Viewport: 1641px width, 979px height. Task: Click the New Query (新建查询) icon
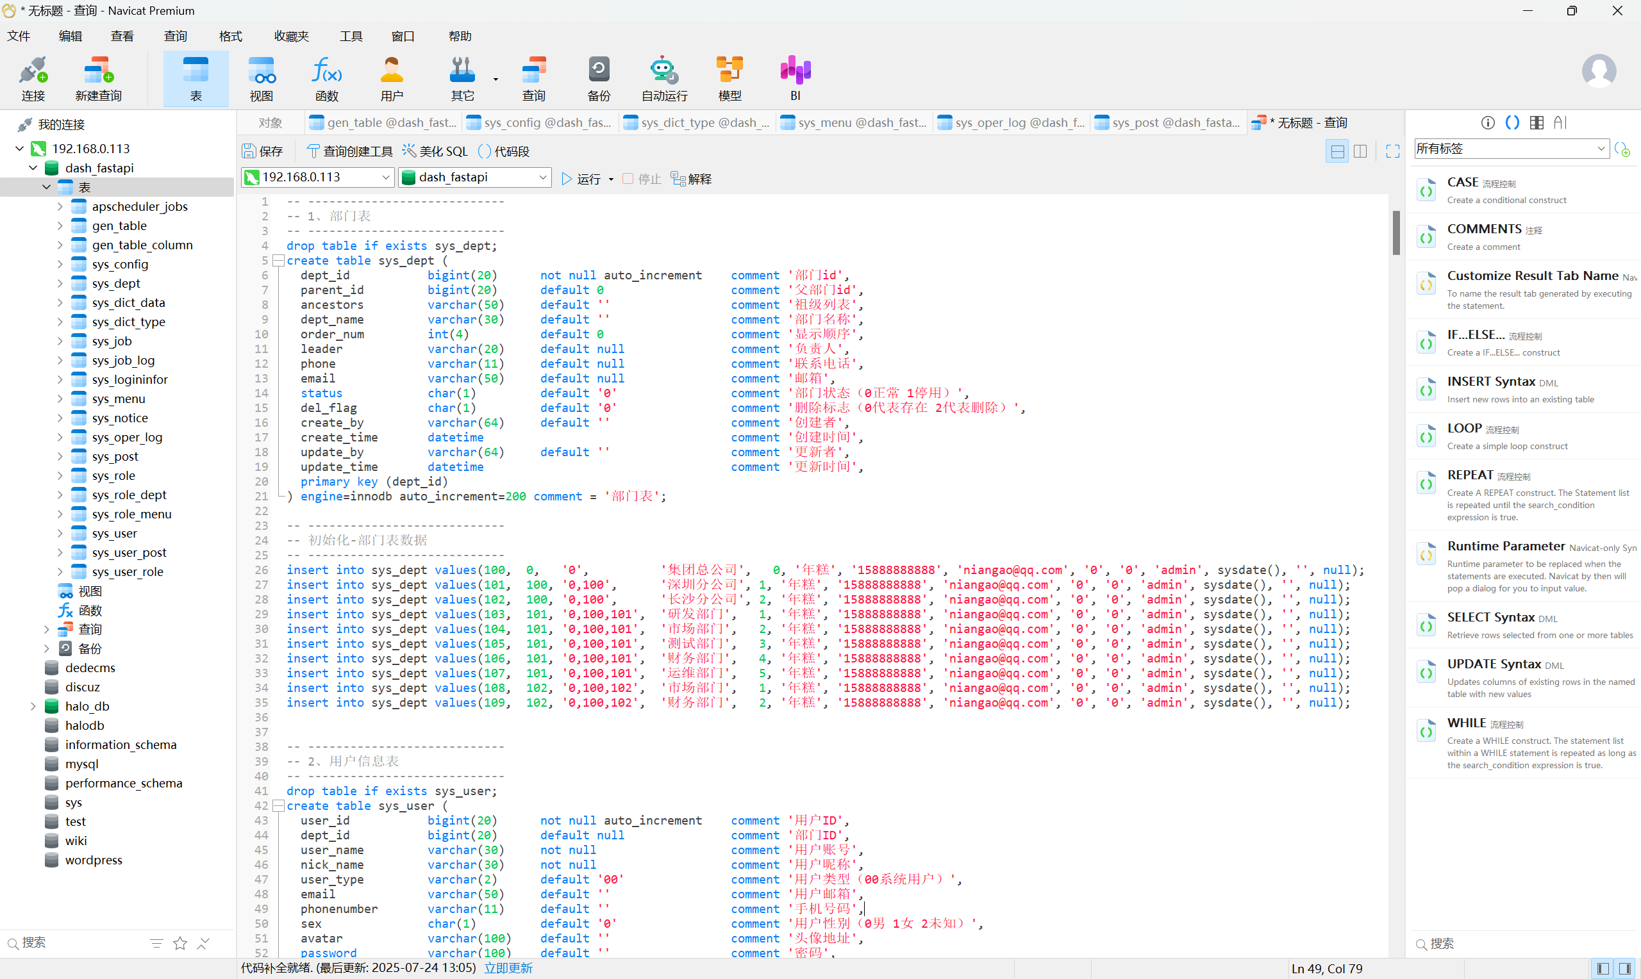point(98,79)
